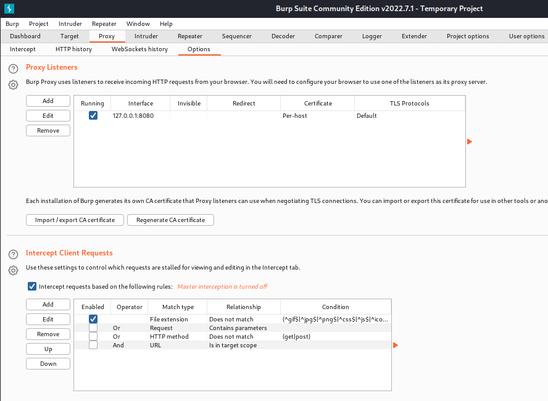
Task: Go to the Comparer tab
Action: point(328,36)
